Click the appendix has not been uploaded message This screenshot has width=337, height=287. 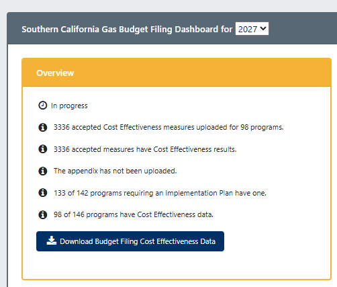point(115,171)
